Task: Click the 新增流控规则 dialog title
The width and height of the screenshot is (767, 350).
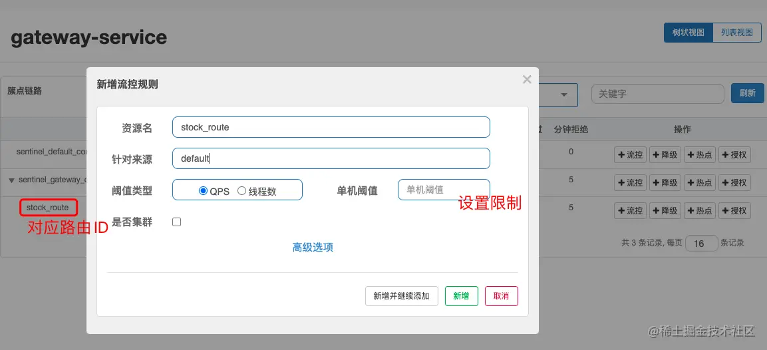Action: [127, 85]
